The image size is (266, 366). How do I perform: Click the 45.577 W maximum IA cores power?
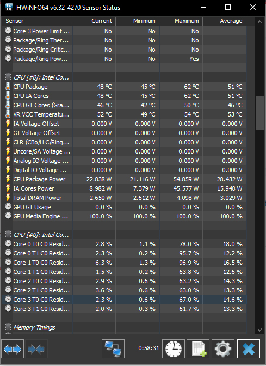[x=186, y=188]
